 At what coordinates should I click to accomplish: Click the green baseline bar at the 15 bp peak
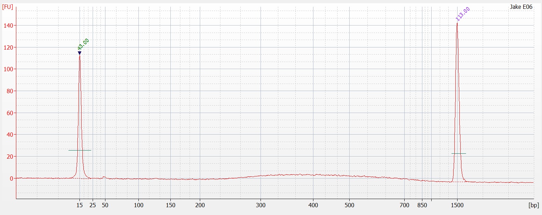80,150
